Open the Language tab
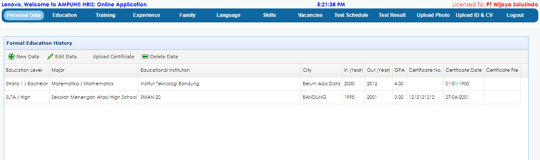 click(228, 15)
